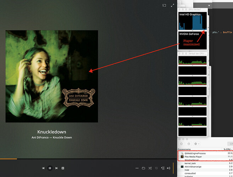This screenshot has height=177, width=233.
Task: Select the kernel_task process row
Action: coord(205,163)
